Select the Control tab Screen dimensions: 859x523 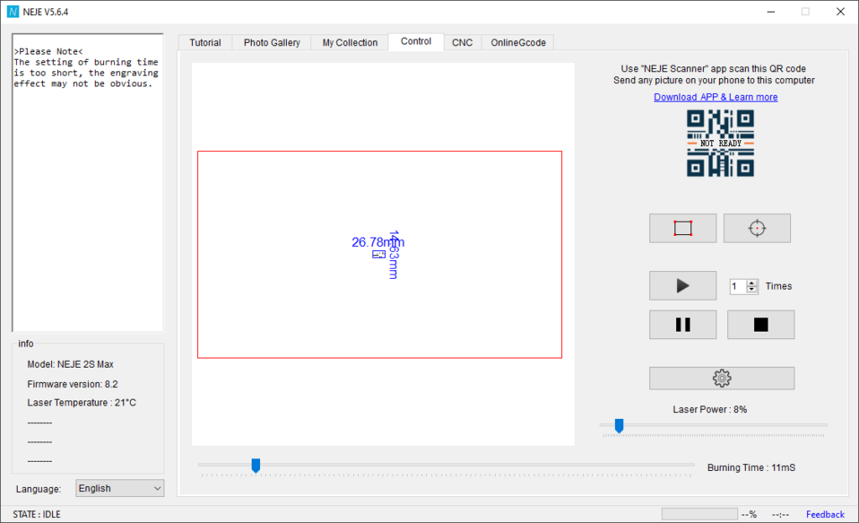[416, 42]
